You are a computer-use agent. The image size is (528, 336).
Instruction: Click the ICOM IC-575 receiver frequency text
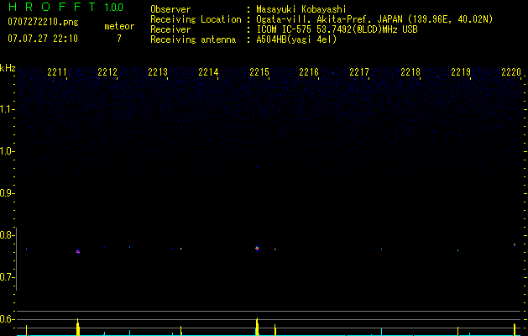(337, 29)
